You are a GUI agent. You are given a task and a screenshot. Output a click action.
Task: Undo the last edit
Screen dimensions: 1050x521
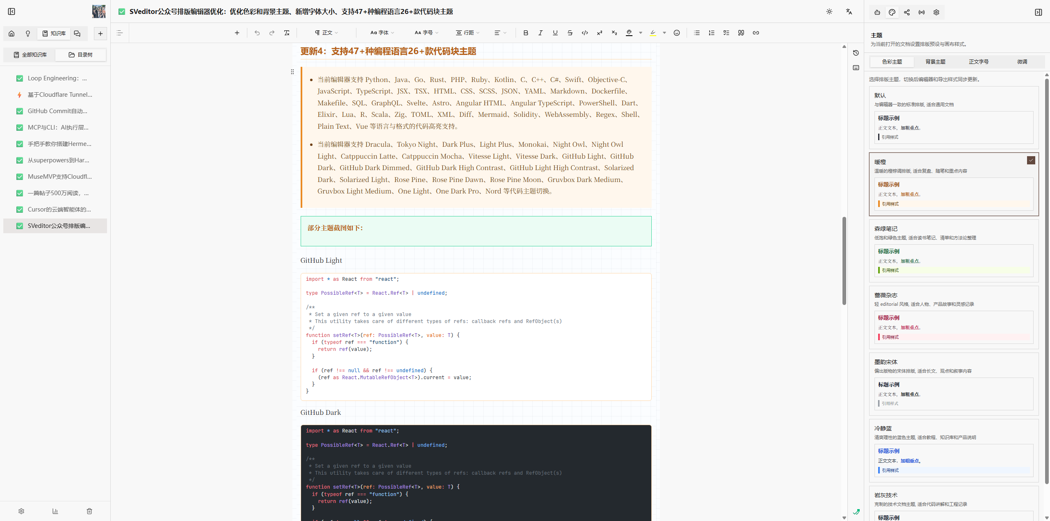click(257, 33)
